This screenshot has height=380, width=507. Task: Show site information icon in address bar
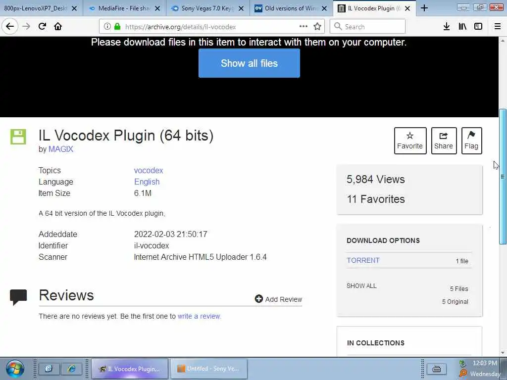[x=107, y=27]
